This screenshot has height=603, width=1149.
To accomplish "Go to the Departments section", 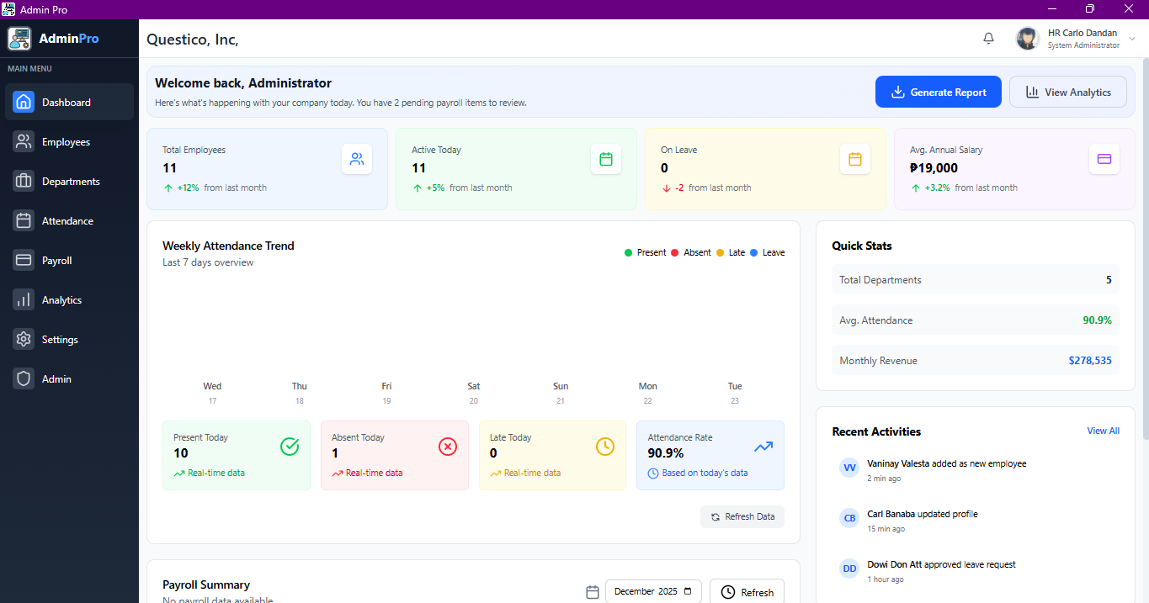I will [69, 181].
